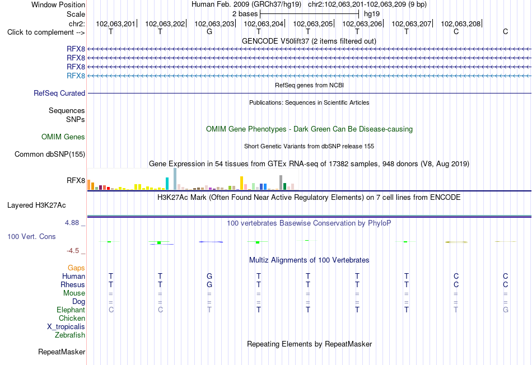Open the RefSeq Curated track label
Image resolution: width=532 pixels, height=365 pixels.
pos(59,93)
